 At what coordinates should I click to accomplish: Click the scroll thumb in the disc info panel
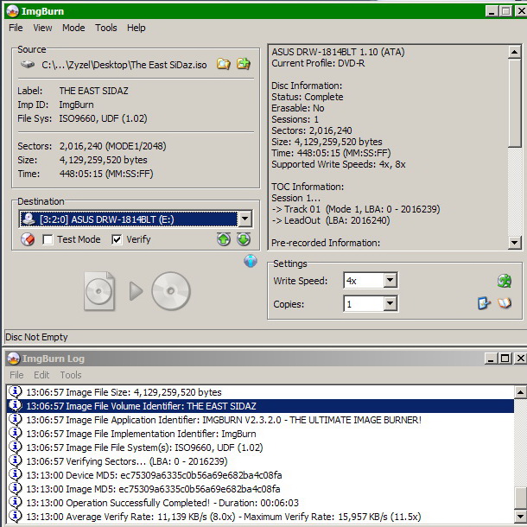514,103
